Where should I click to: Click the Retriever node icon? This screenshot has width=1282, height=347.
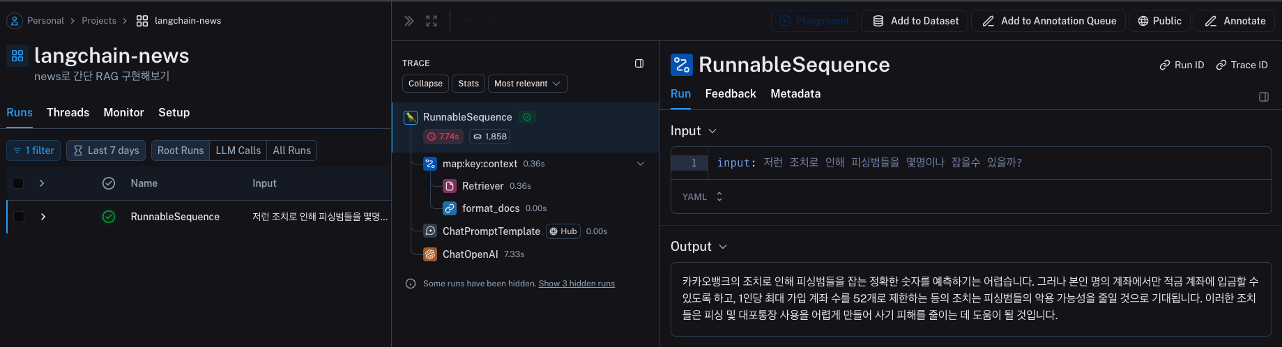coord(450,186)
